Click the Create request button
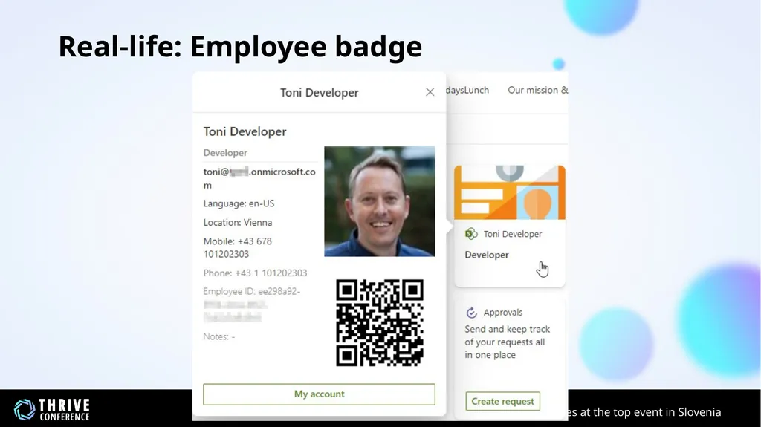Image resolution: width=761 pixels, height=427 pixels. click(x=502, y=401)
